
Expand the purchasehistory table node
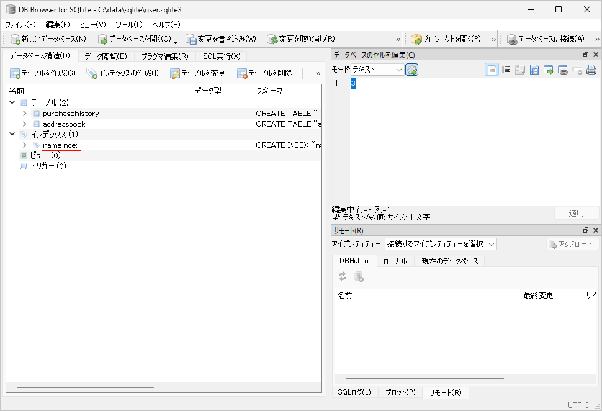(x=24, y=114)
